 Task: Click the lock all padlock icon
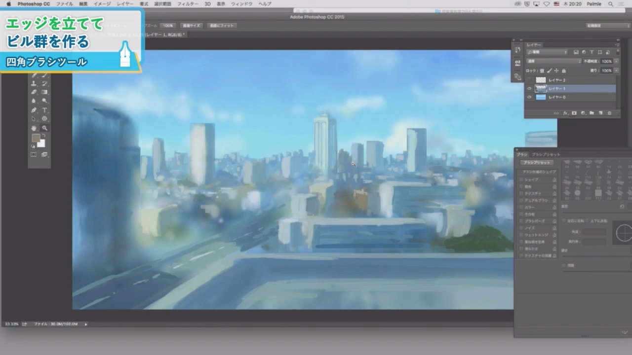pyautogui.click(x=564, y=71)
